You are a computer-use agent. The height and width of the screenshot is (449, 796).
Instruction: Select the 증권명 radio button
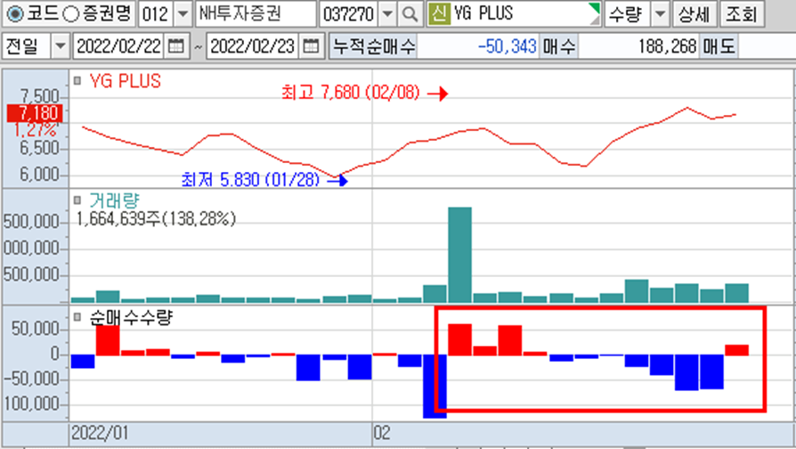tap(70, 13)
